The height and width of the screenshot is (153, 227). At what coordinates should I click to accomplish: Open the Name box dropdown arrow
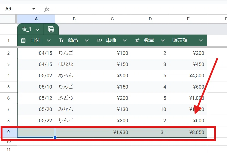pyautogui.click(x=34, y=9)
